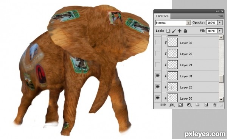Screen dimensions: 227x139
Task: Select Layer 22 name
Action: [x=186, y=54]
